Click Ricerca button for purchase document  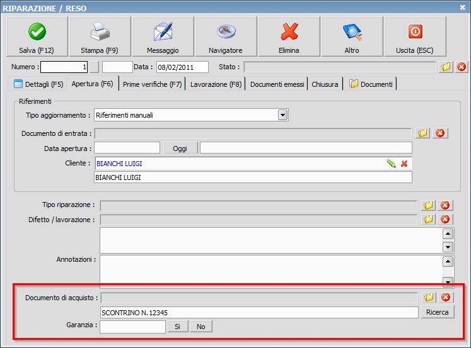[438, 312]
